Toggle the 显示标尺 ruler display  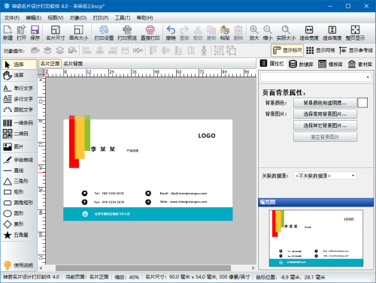287,50
